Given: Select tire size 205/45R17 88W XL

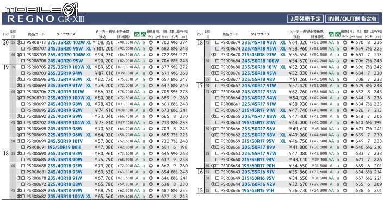Looking at the screenshot, I should [263, 116].
